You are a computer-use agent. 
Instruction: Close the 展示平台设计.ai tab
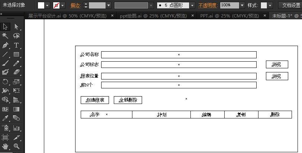coord(112,16)
